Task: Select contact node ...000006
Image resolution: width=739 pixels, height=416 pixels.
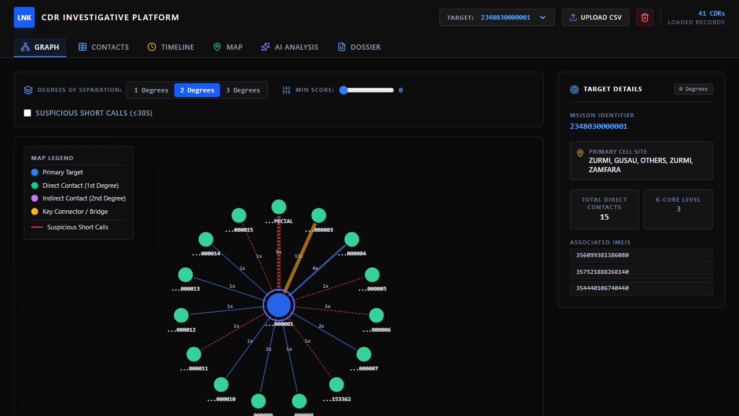Action: [376, 315]
